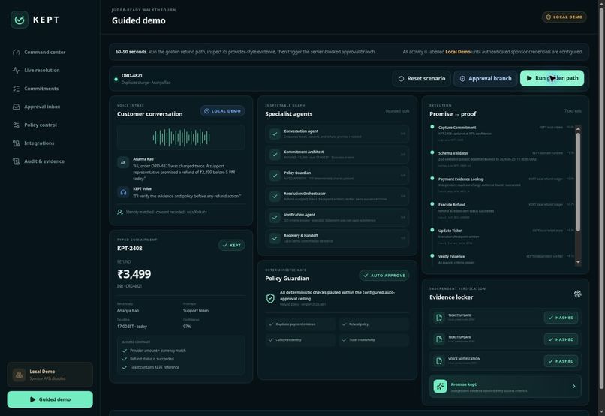Screen dimensions: 605x416
Task: Select the ORD-4821 order label
Action: tap(132, 76)
